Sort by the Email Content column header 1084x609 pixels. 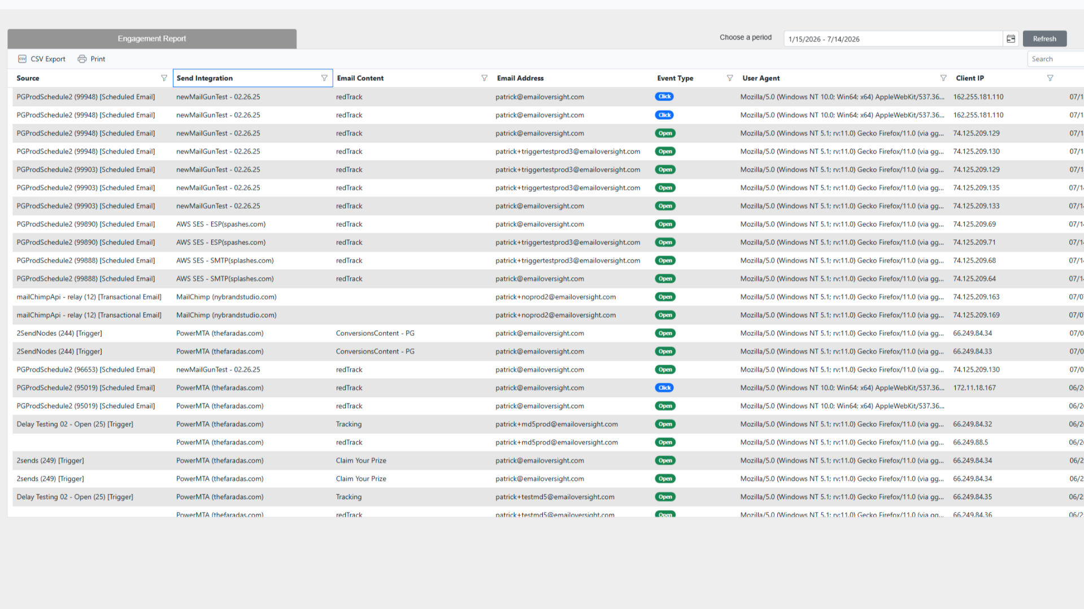360,78
